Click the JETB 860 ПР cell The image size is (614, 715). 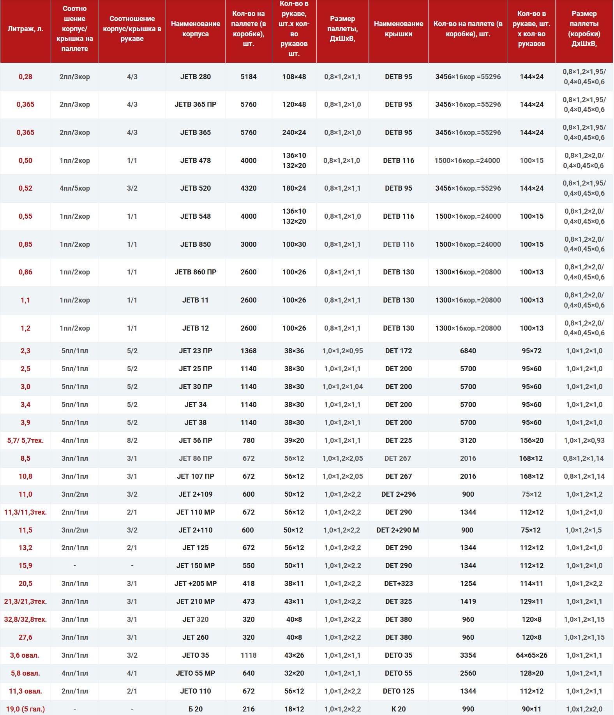(195, 272)
